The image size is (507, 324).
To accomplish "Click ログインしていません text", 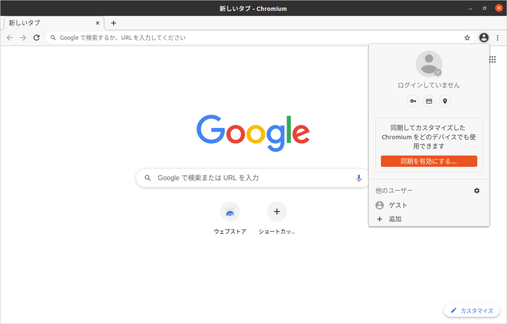I will tap(429, 85).
